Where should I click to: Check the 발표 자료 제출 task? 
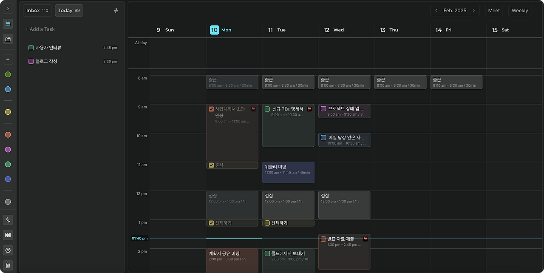[323, 239]
